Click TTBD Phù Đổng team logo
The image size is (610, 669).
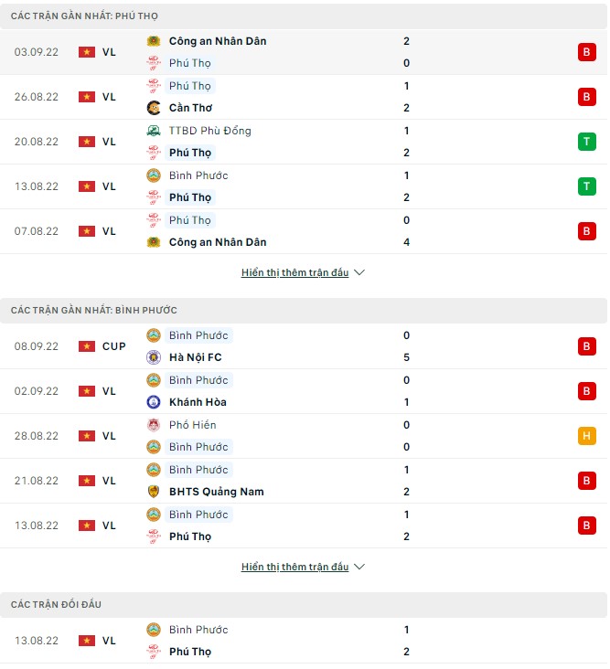[x=154, y=131]
